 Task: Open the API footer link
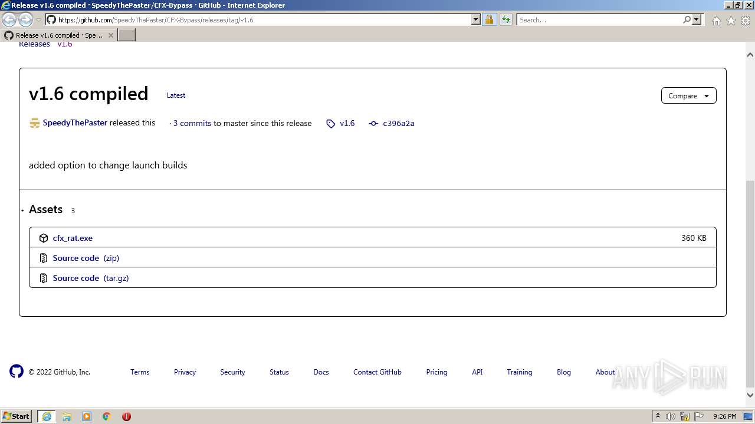[x=477, y=372]
